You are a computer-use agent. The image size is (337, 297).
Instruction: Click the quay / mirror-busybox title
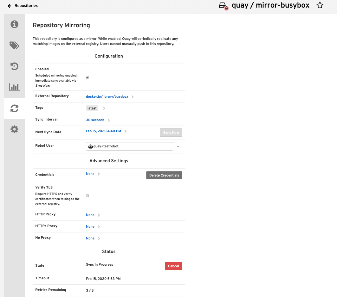tap(270, 5)
